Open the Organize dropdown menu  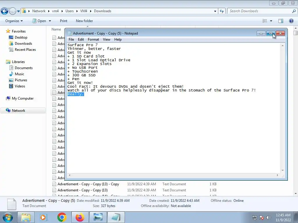(14, 21)
